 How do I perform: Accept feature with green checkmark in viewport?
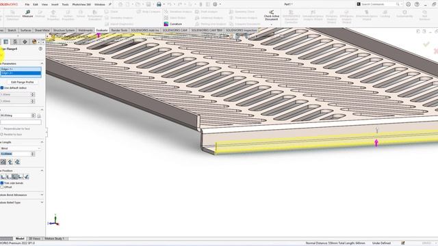426,44
